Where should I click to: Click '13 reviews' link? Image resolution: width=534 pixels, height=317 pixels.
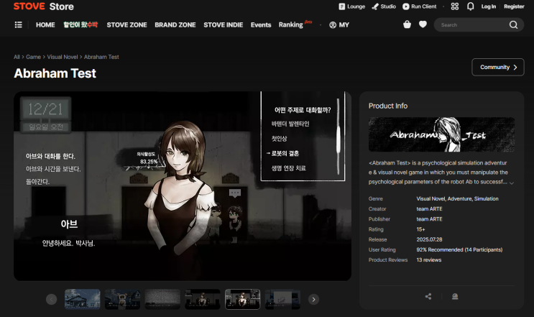pyautogui.click(x=429, y=259)
